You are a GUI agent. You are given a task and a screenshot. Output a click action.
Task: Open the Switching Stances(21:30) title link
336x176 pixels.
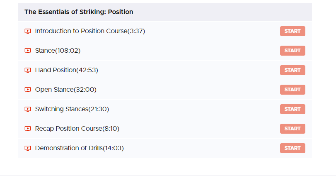[x=72, y=109]
